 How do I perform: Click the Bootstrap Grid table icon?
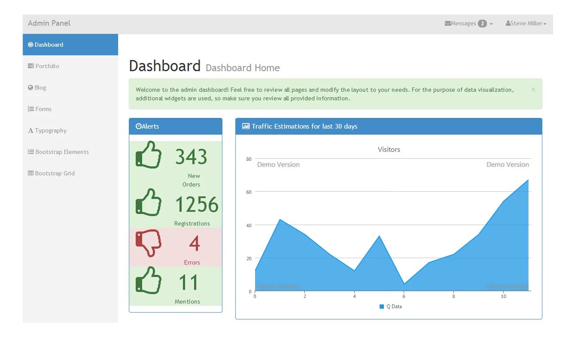(30, 173)
